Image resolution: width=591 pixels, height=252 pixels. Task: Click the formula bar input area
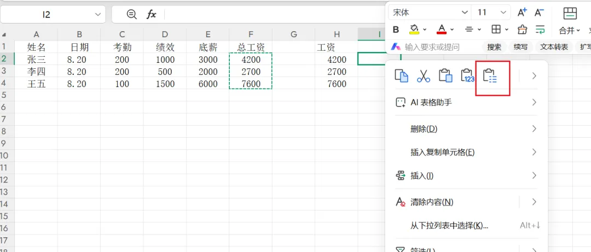(274, 15)
